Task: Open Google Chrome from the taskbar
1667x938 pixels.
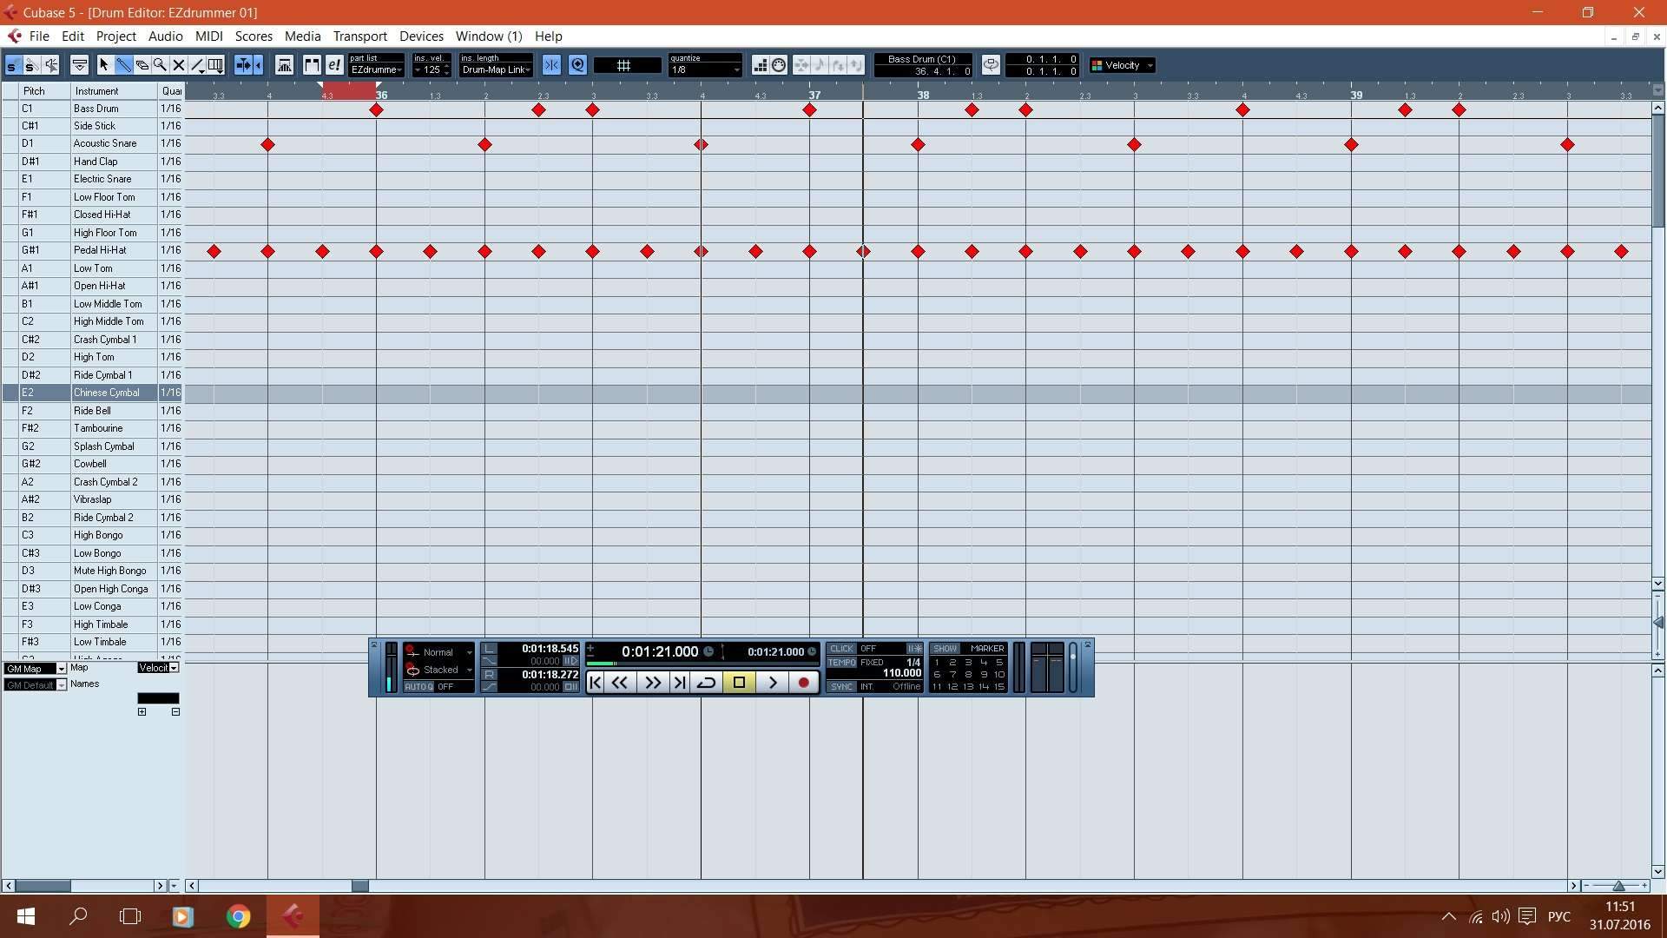Action: 238,916
